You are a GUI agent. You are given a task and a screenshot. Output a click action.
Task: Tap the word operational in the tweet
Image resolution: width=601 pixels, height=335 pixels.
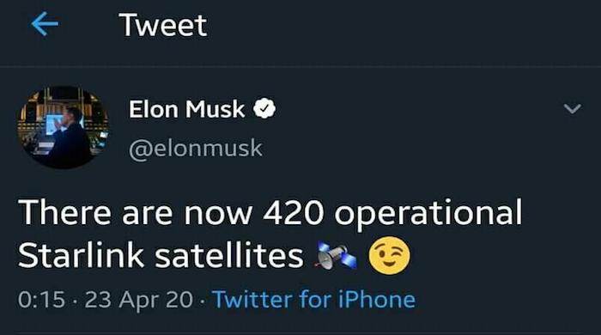[428, 214]
